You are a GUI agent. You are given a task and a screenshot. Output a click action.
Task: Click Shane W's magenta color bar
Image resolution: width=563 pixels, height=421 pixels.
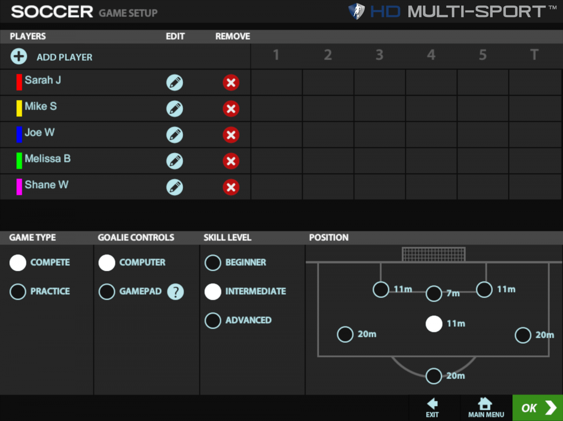point(19,187)
